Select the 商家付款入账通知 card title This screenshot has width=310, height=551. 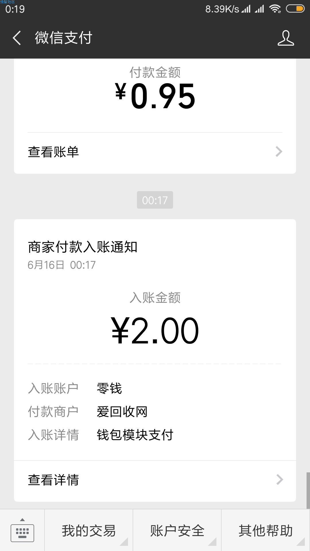pyautogui.click(x=83, y=247)
